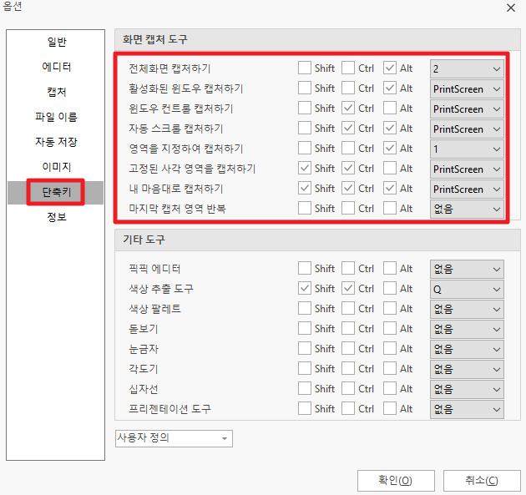
Task: Check Alt for 십자선
Action: pyautogui.click(x=390, y=388)
